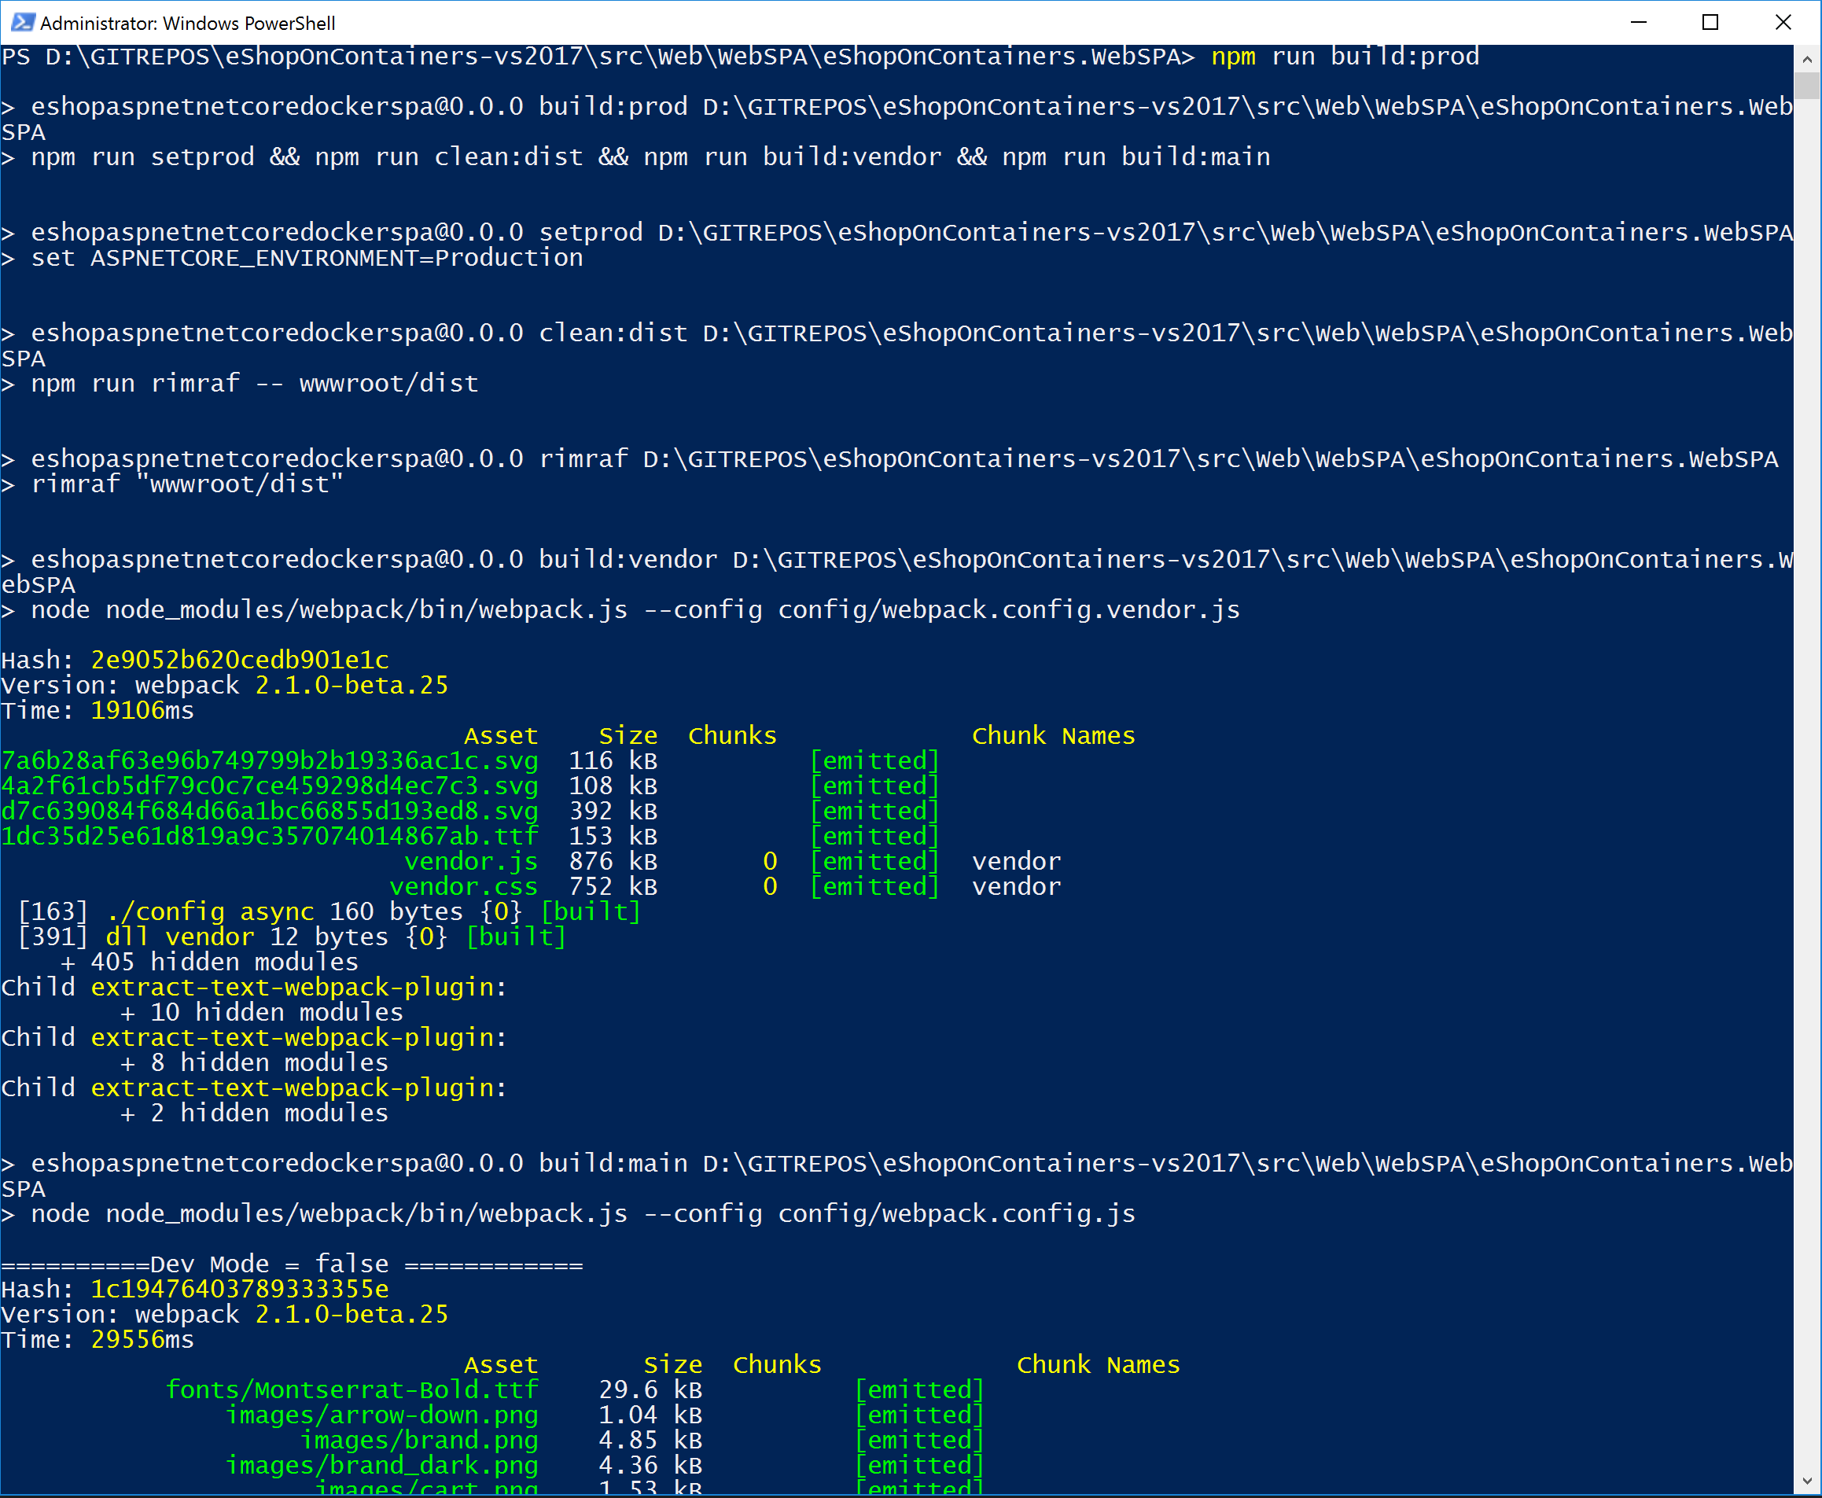1822x1498 pixels.
Task: Click the vendor.js asset name
Action: [x=471, y=861]
